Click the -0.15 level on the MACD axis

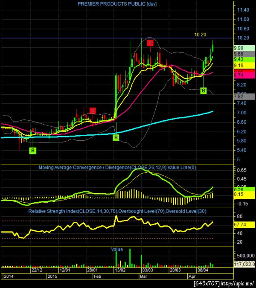click(242, 204)
